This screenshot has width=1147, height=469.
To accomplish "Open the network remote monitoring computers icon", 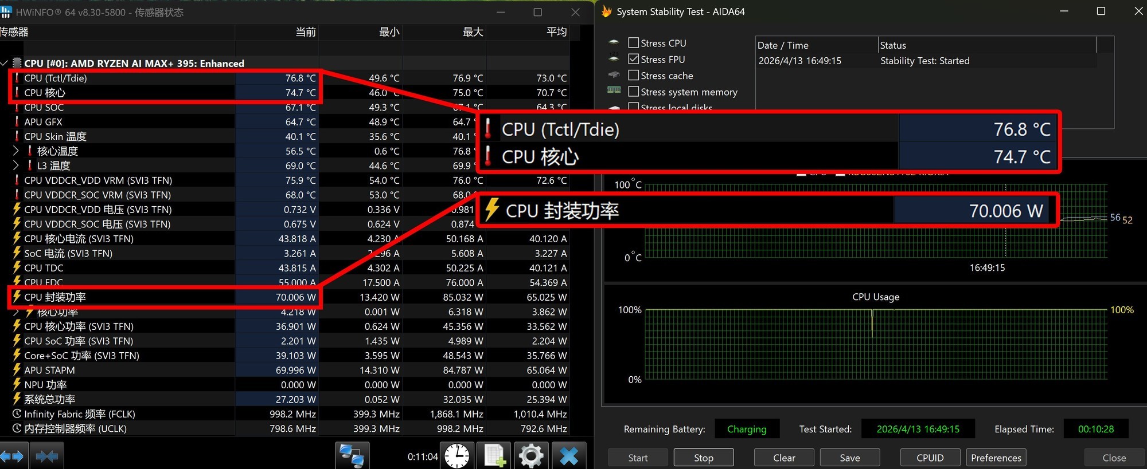I will pos(352,456).
